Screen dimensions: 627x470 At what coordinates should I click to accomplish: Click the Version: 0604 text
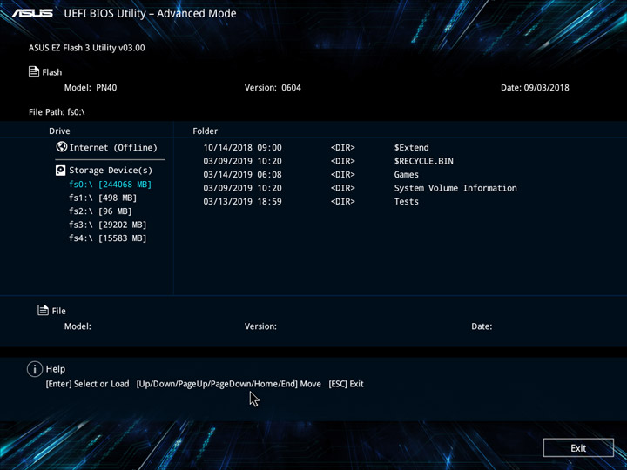[x=273, y=88]
